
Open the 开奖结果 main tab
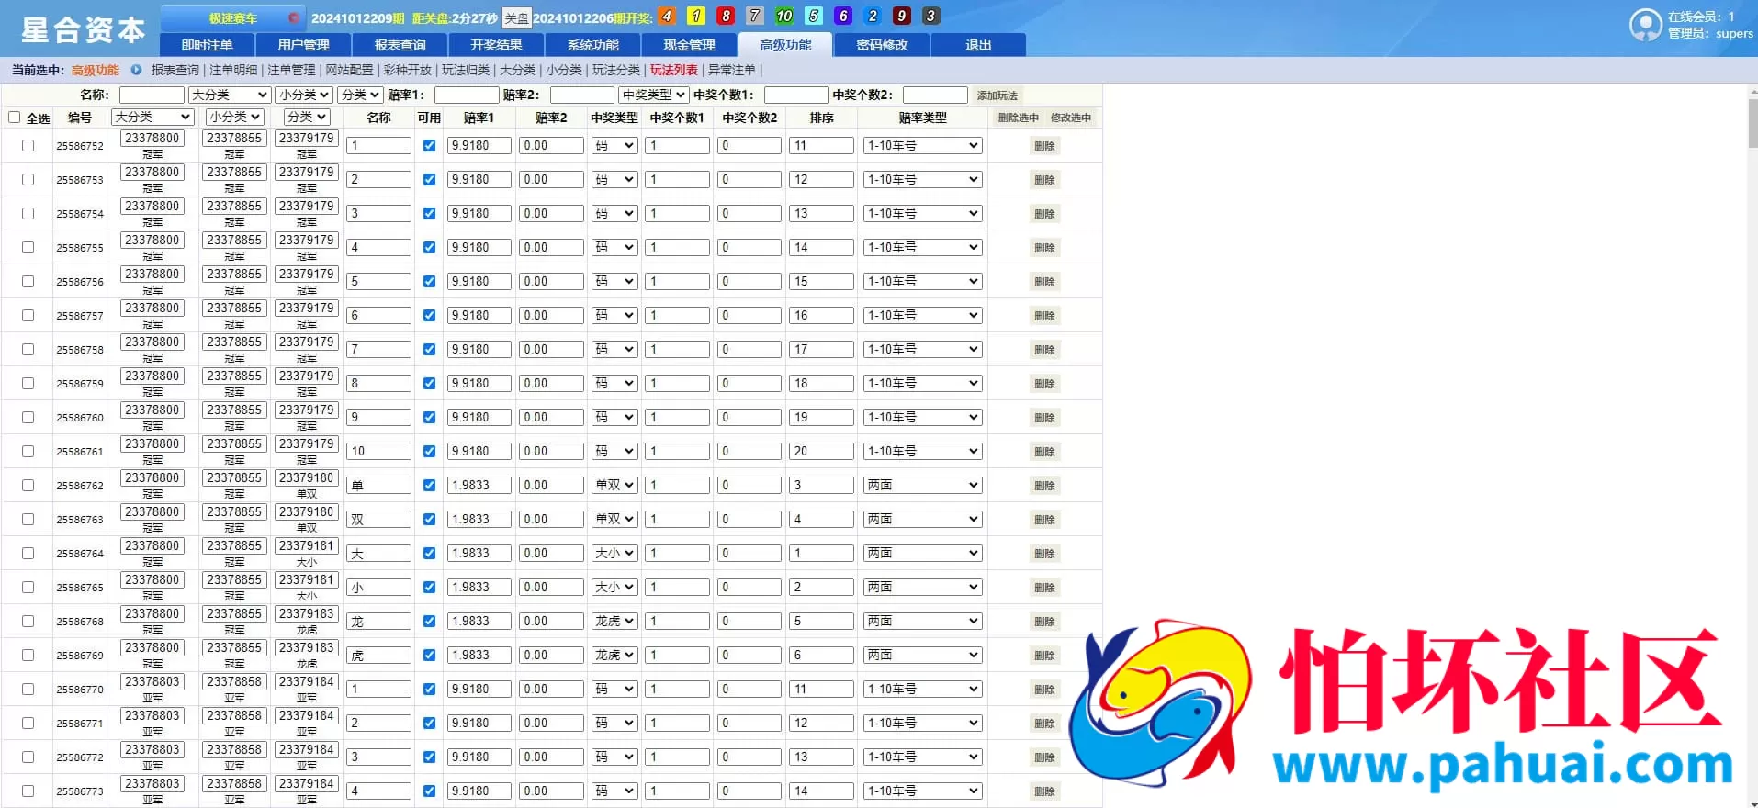point(496,45)
